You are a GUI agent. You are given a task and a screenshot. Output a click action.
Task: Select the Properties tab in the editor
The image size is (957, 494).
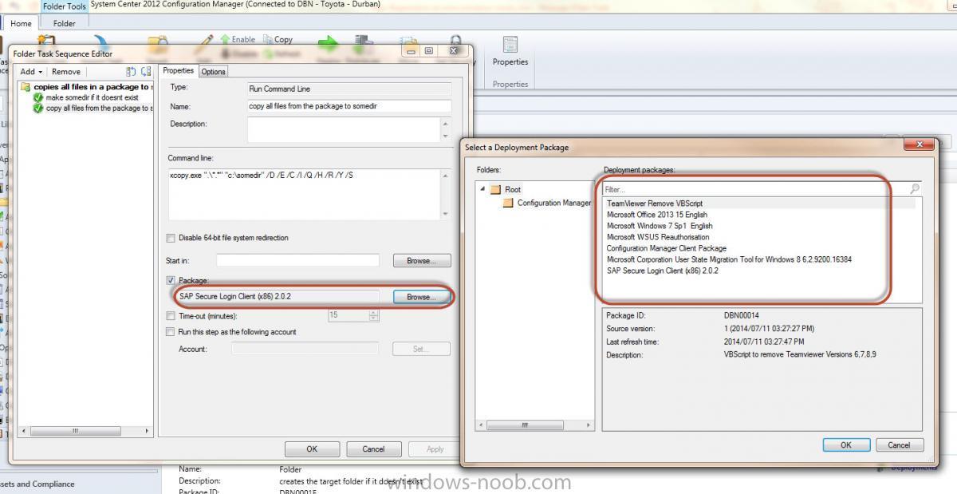pyautogui.click(x=178, y=70)
